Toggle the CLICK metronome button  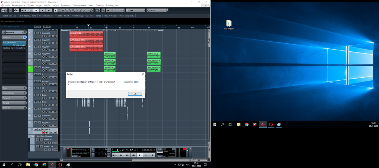(160, 149)
